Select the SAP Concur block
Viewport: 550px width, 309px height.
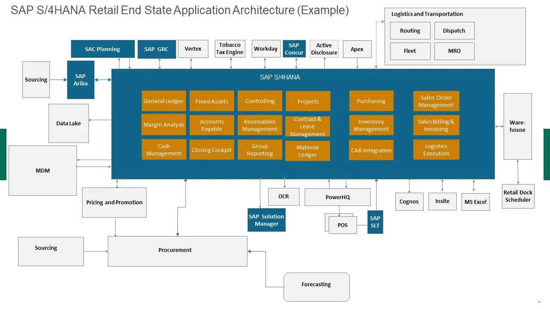point(294,49)
